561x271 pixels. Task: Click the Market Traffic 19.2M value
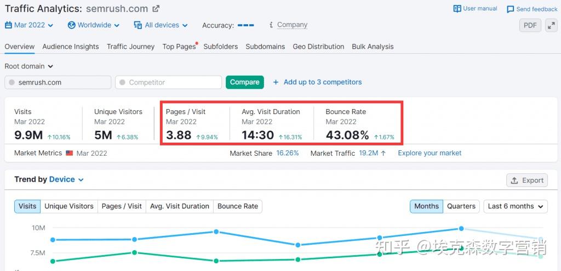(x=369, y=153)
